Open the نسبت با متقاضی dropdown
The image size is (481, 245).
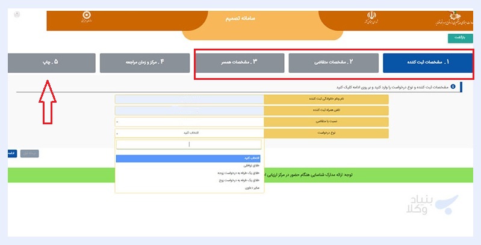pyautogui.click(x=190, y=122)
